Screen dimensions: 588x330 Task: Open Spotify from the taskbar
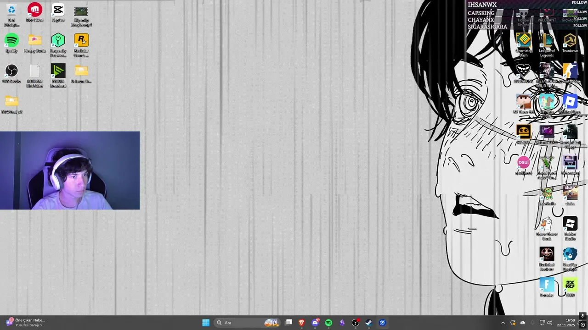pyautogui.click(x=328, y=323)
